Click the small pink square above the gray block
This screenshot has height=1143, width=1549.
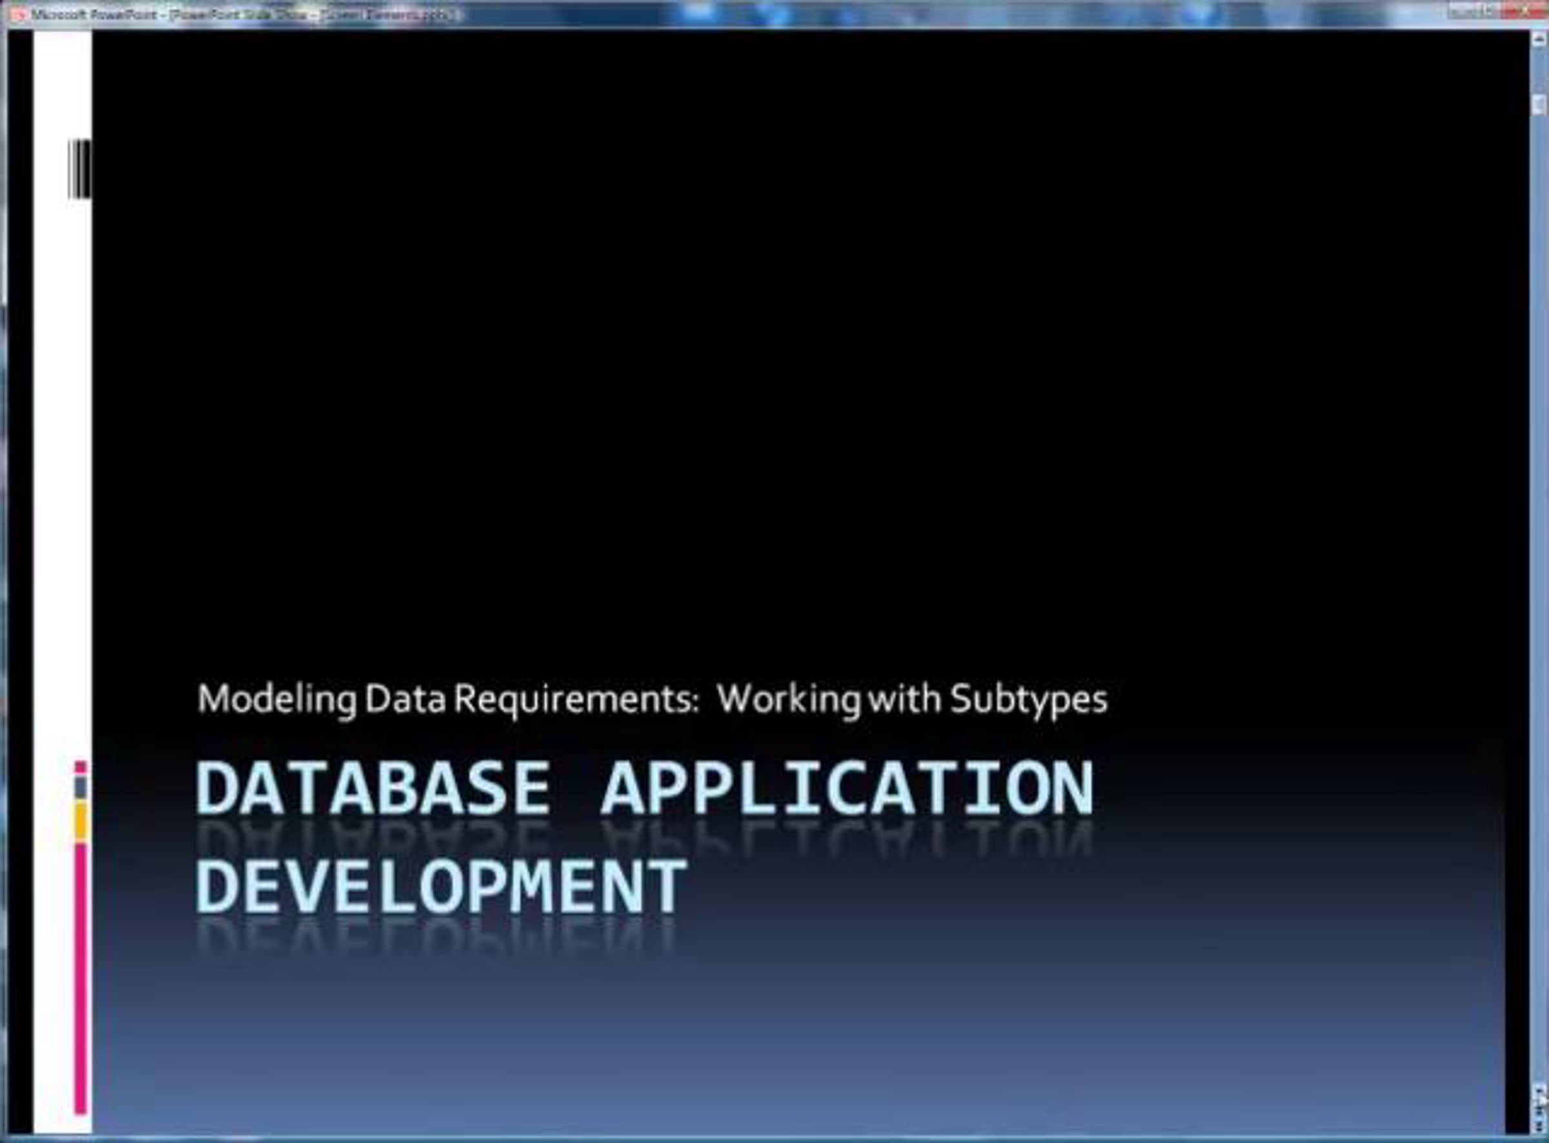click(81, 767)
